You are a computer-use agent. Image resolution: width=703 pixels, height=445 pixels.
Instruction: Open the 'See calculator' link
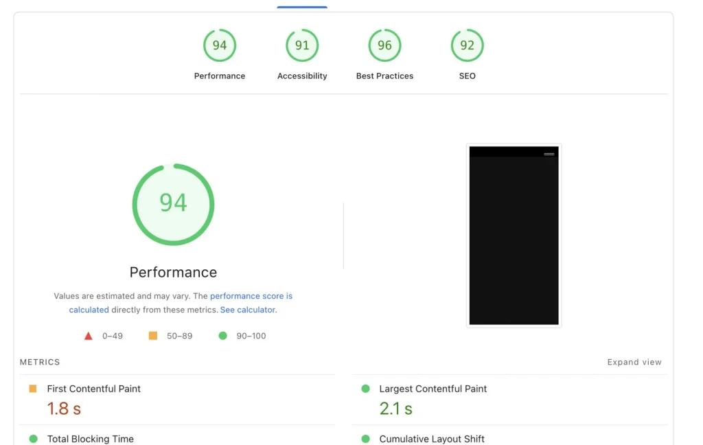(x=247, y=310)
